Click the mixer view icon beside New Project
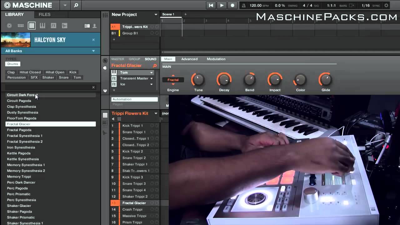 tap(105, 14)
